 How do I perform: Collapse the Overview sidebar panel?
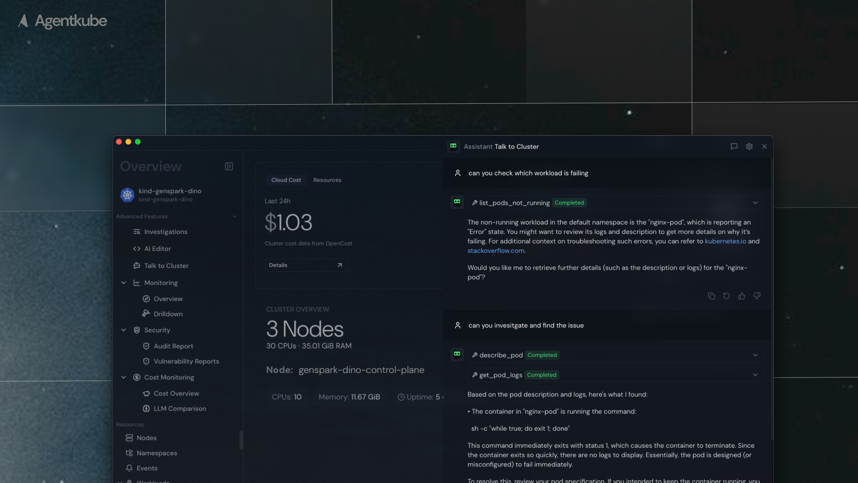(228, 166)
